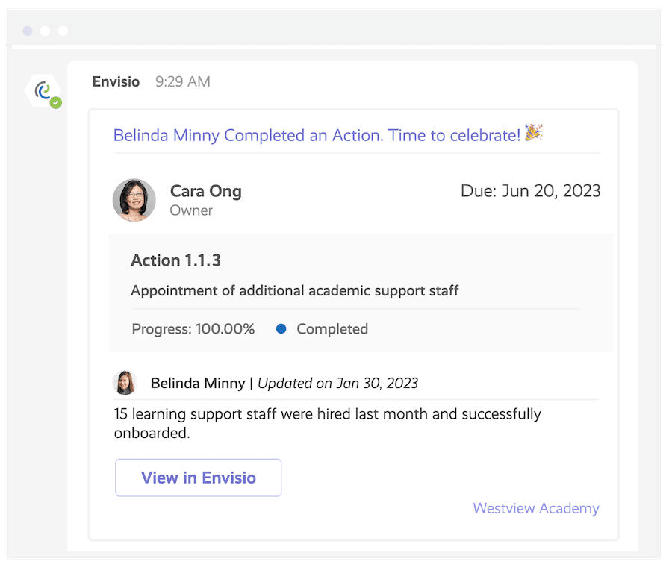Click the green checkmark status badge on the logo
The height and width of the screenshot is (585, 672).
(x=54, y=101)
